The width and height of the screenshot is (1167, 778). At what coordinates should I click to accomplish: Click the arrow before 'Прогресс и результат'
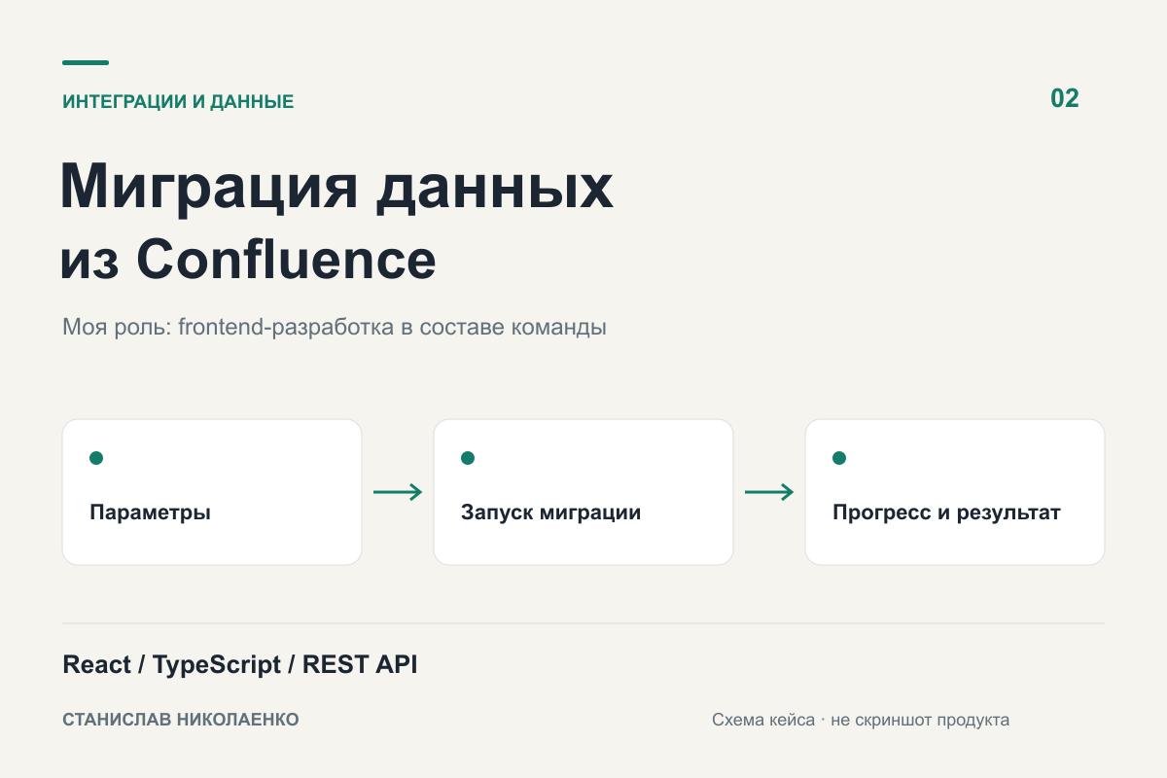769,492
